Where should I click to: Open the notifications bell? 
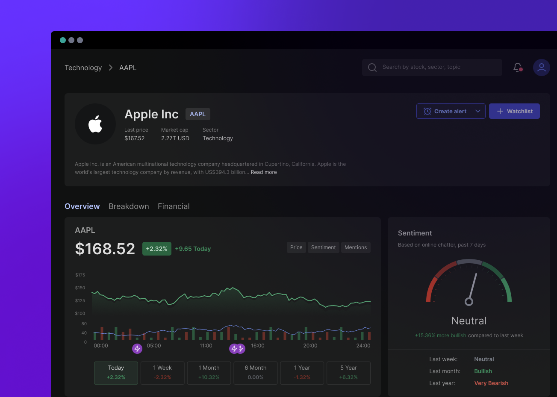518,68
